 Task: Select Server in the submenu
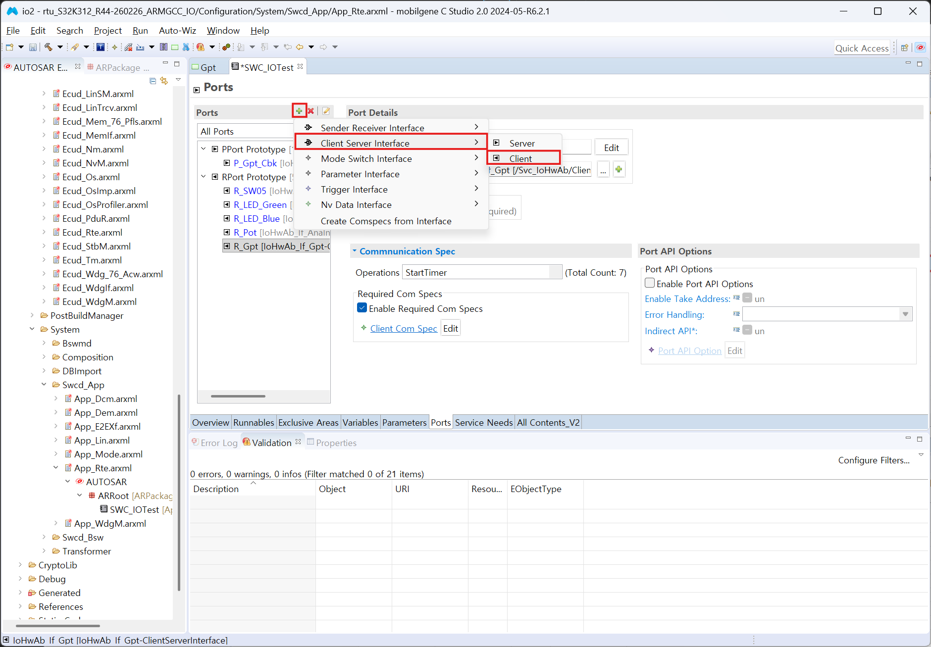pyautogui.click(x=524, y=143)
